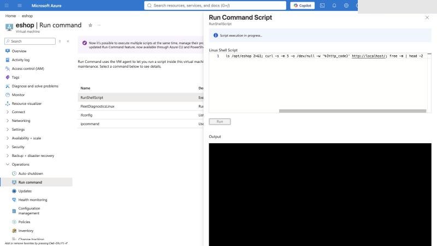Click the Home breadcrumb link
This screenshot has width=437, height=246.
[x=10, y=16]
